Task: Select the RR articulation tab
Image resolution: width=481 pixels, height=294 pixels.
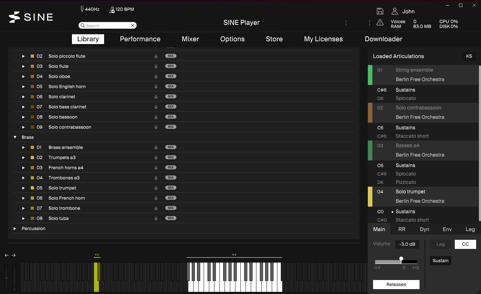Action: pos(402,229)
